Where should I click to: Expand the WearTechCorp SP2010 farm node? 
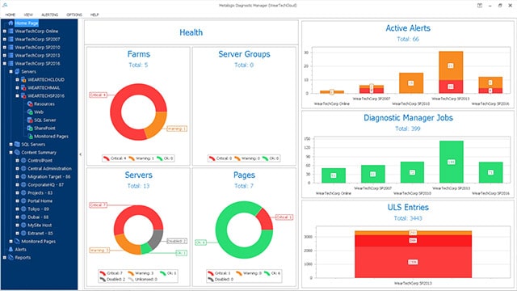(4, 47)
